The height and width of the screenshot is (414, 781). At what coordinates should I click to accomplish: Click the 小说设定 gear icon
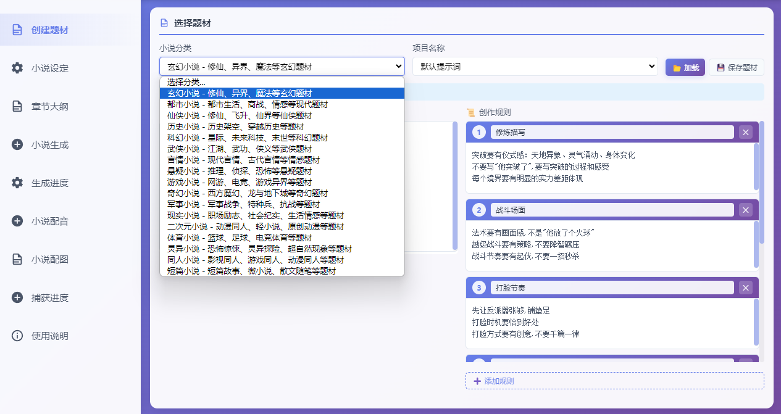coord(17,68)
